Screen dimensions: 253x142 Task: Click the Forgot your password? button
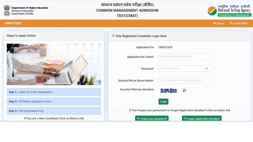click(x=152, y=118)
